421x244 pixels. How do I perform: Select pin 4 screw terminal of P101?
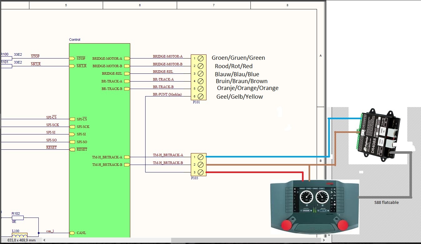pyautogui.click(x=201, y=81)
